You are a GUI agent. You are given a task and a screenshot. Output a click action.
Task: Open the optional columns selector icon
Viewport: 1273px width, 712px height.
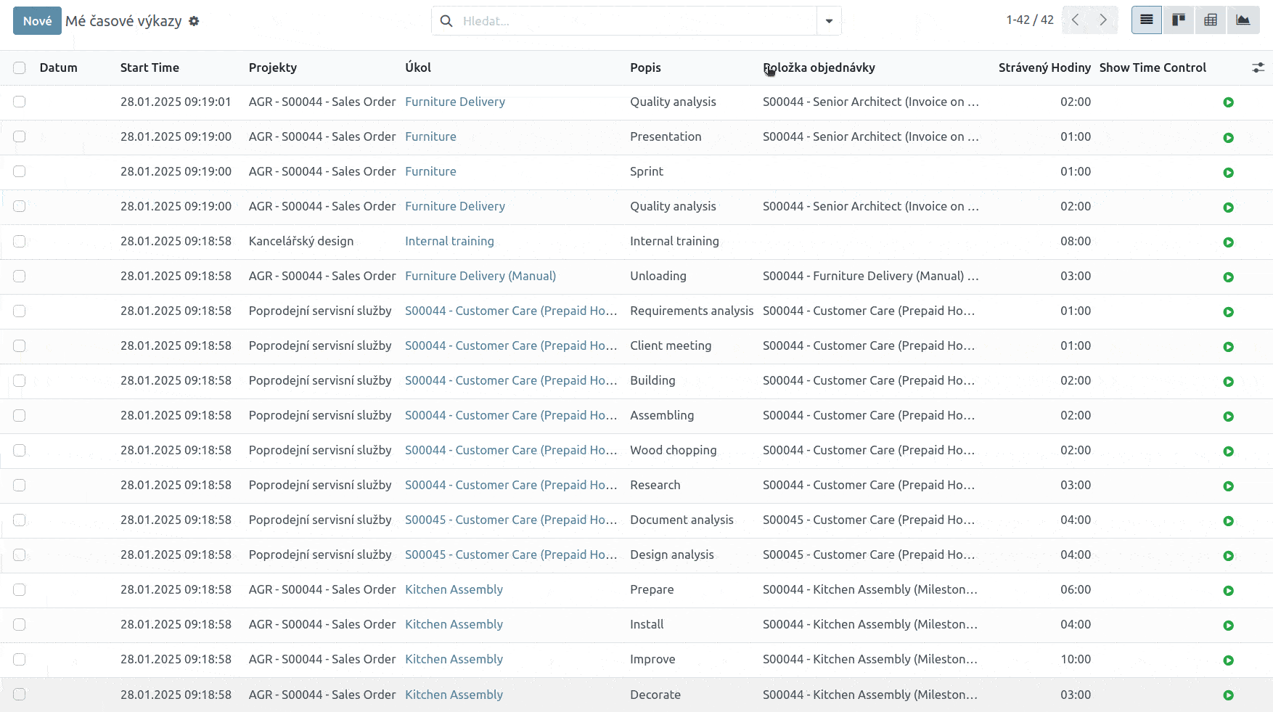point(1258,67)
